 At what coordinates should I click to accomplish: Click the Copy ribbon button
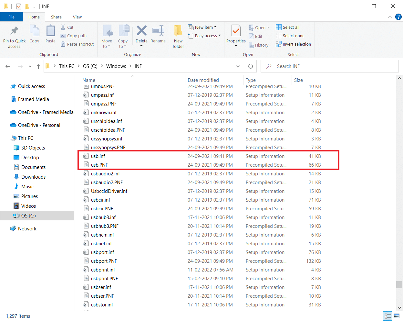tap(34, 35)
